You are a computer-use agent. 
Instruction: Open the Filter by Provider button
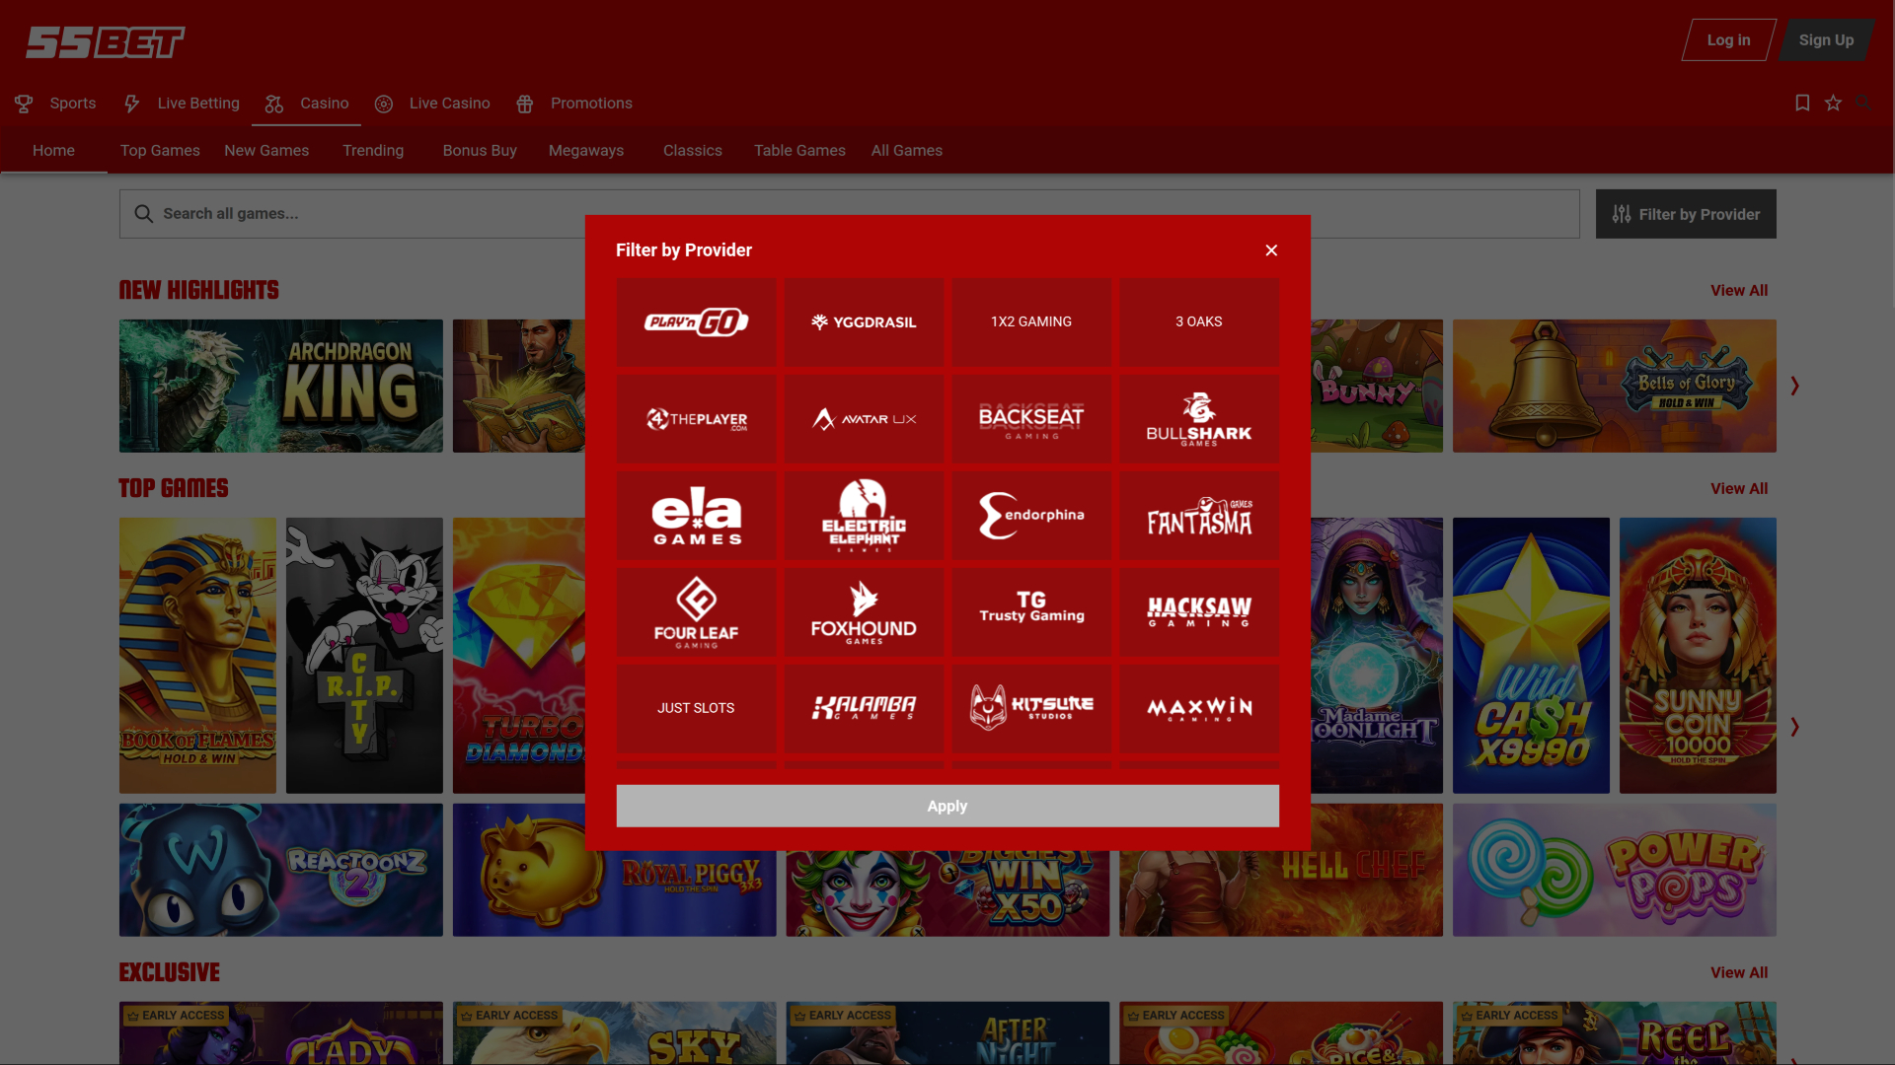1686,214
